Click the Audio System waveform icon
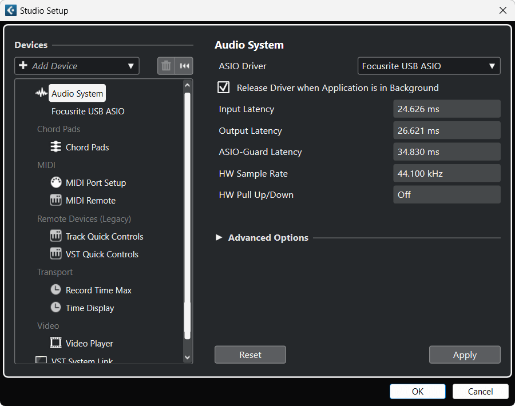The height and width of the screenshot is (406, 515). [x=41, y=93]
